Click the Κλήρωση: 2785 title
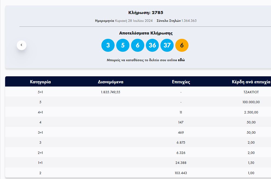Screen dimensions: 271x179 point(146,13)
